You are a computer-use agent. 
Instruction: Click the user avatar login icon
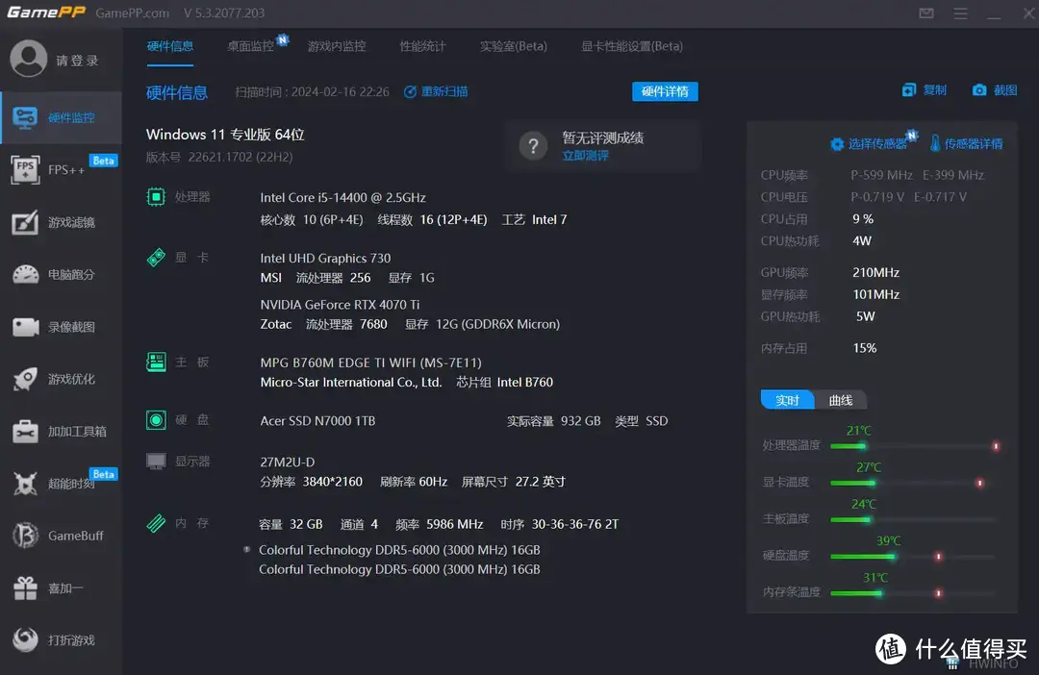tap(29, 59)
